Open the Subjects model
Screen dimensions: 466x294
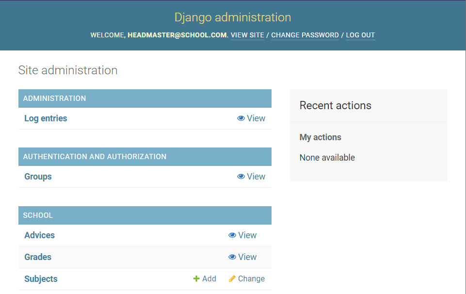pyautogui.click(x=41, y=278)
